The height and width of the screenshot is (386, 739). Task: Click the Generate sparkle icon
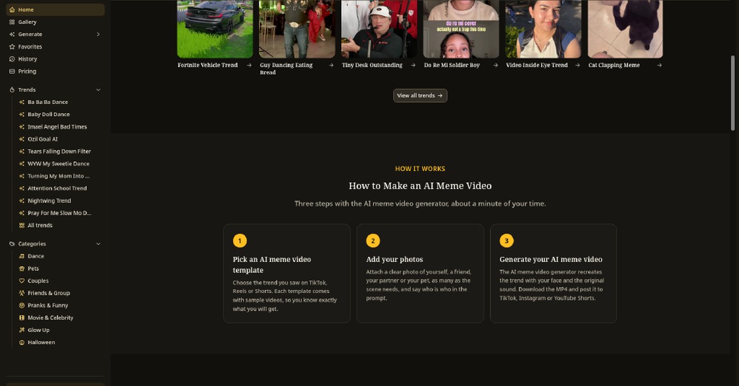coord(12,34)
